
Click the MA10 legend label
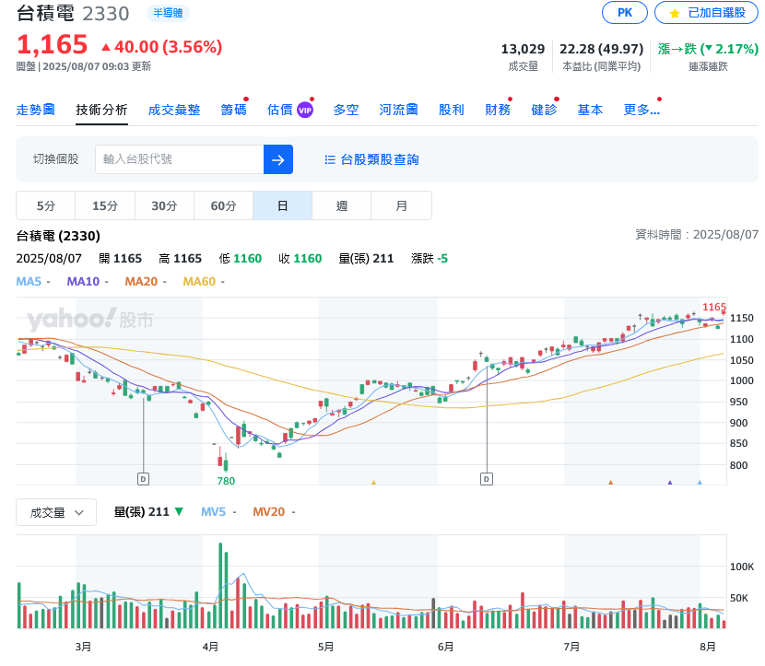point(83,281)
